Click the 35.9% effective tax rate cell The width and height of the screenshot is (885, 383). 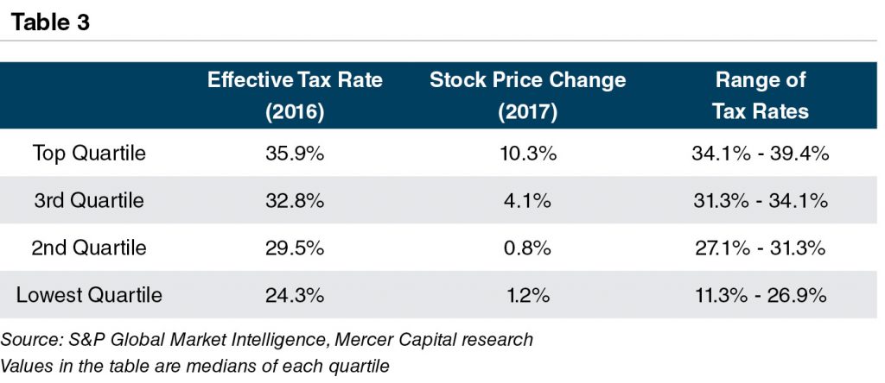coord(295,154)
